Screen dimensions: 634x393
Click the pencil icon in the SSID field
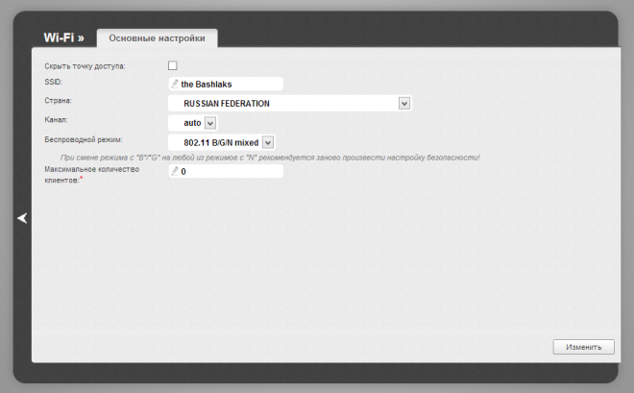[175, 84]
